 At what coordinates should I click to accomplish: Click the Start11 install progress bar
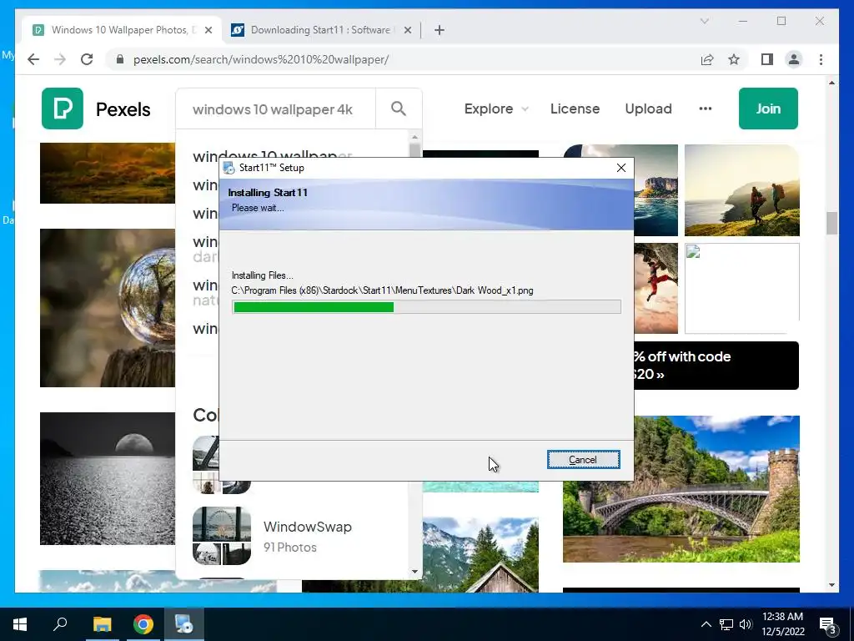426,307
